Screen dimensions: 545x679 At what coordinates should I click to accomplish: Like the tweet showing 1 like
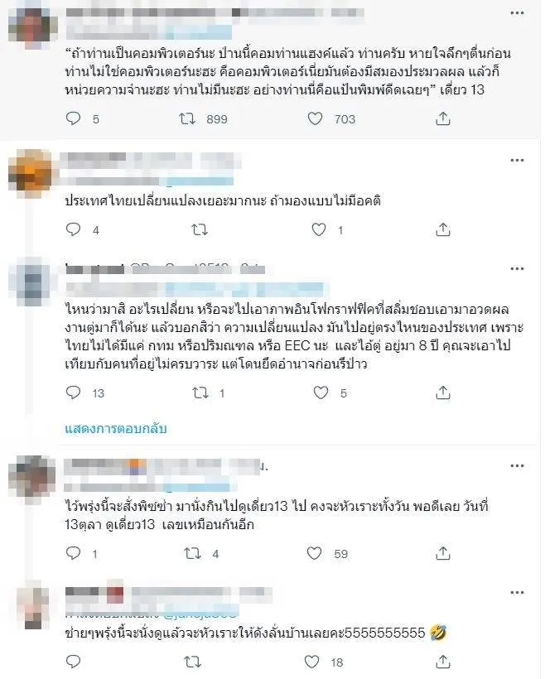(319, 229)
